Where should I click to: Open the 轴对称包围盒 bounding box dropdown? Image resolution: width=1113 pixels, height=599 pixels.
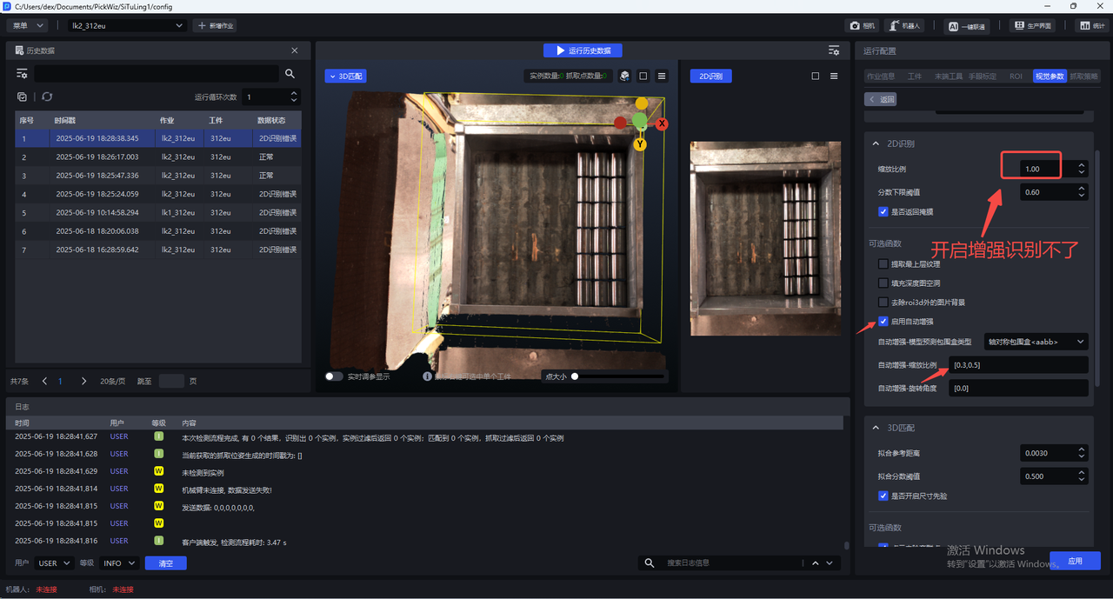coord(1035,342)
